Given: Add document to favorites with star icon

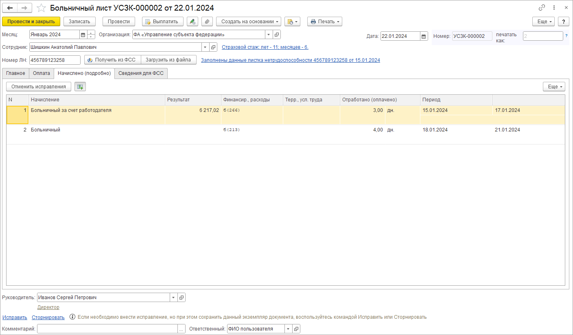Looking at the screenshot, I should point(41,8).
